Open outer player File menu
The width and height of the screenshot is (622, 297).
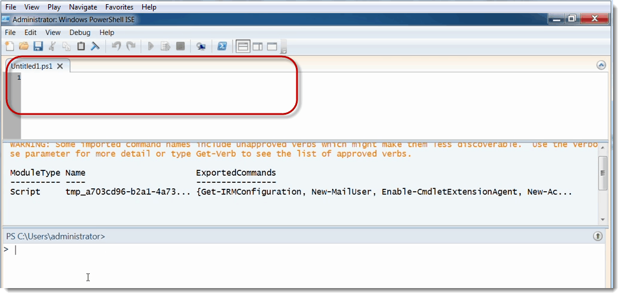[x=10, y=7]
